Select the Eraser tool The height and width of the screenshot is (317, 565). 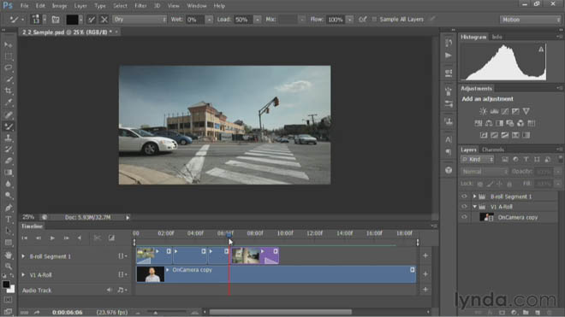click(9, 161)
